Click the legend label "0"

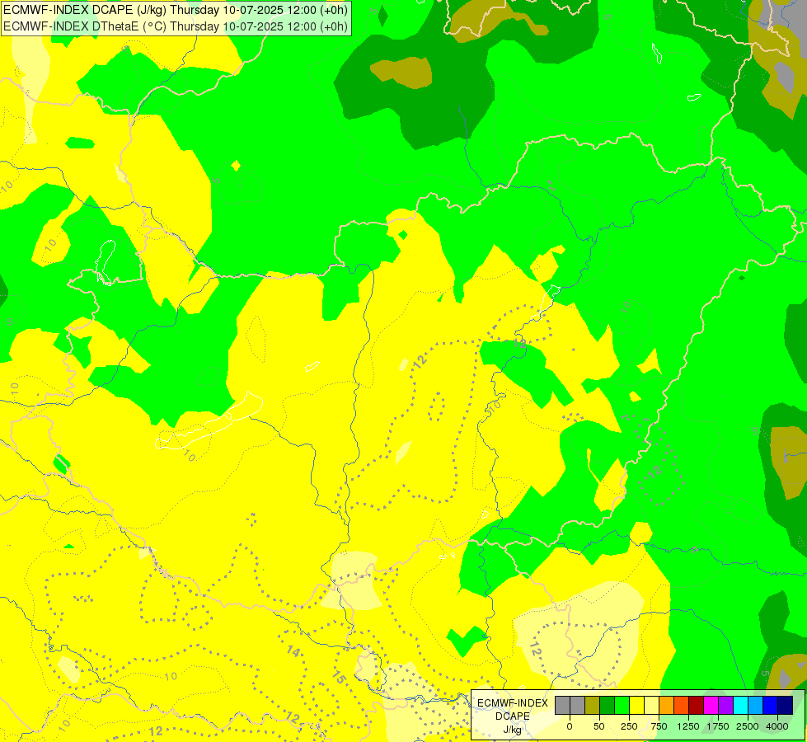[x=570, y=726]
